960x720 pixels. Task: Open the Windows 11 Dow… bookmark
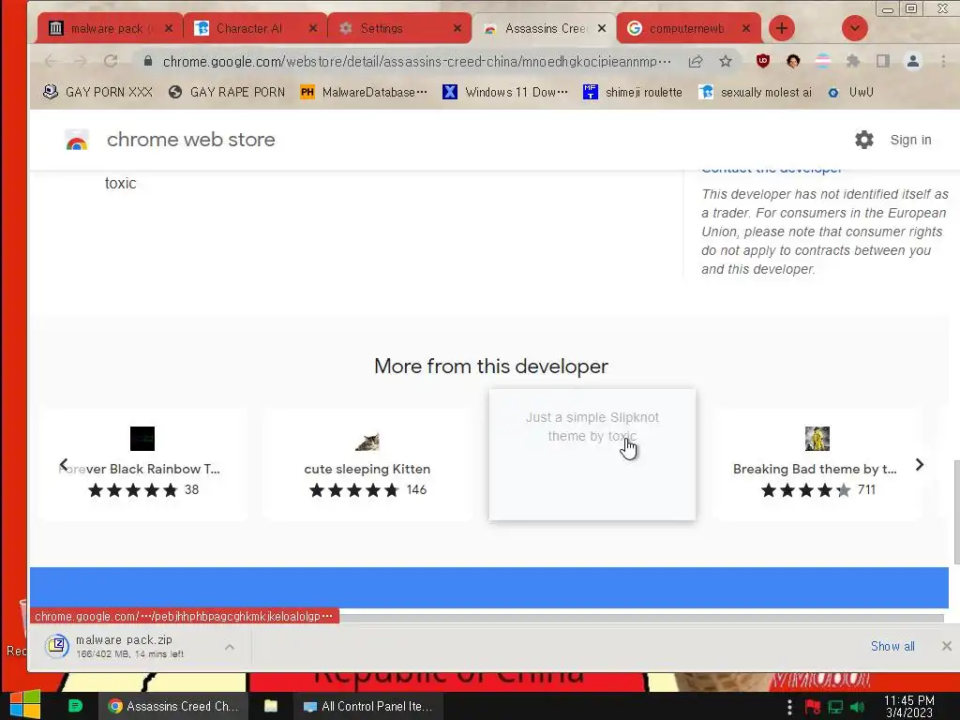(x=505, y=92)
